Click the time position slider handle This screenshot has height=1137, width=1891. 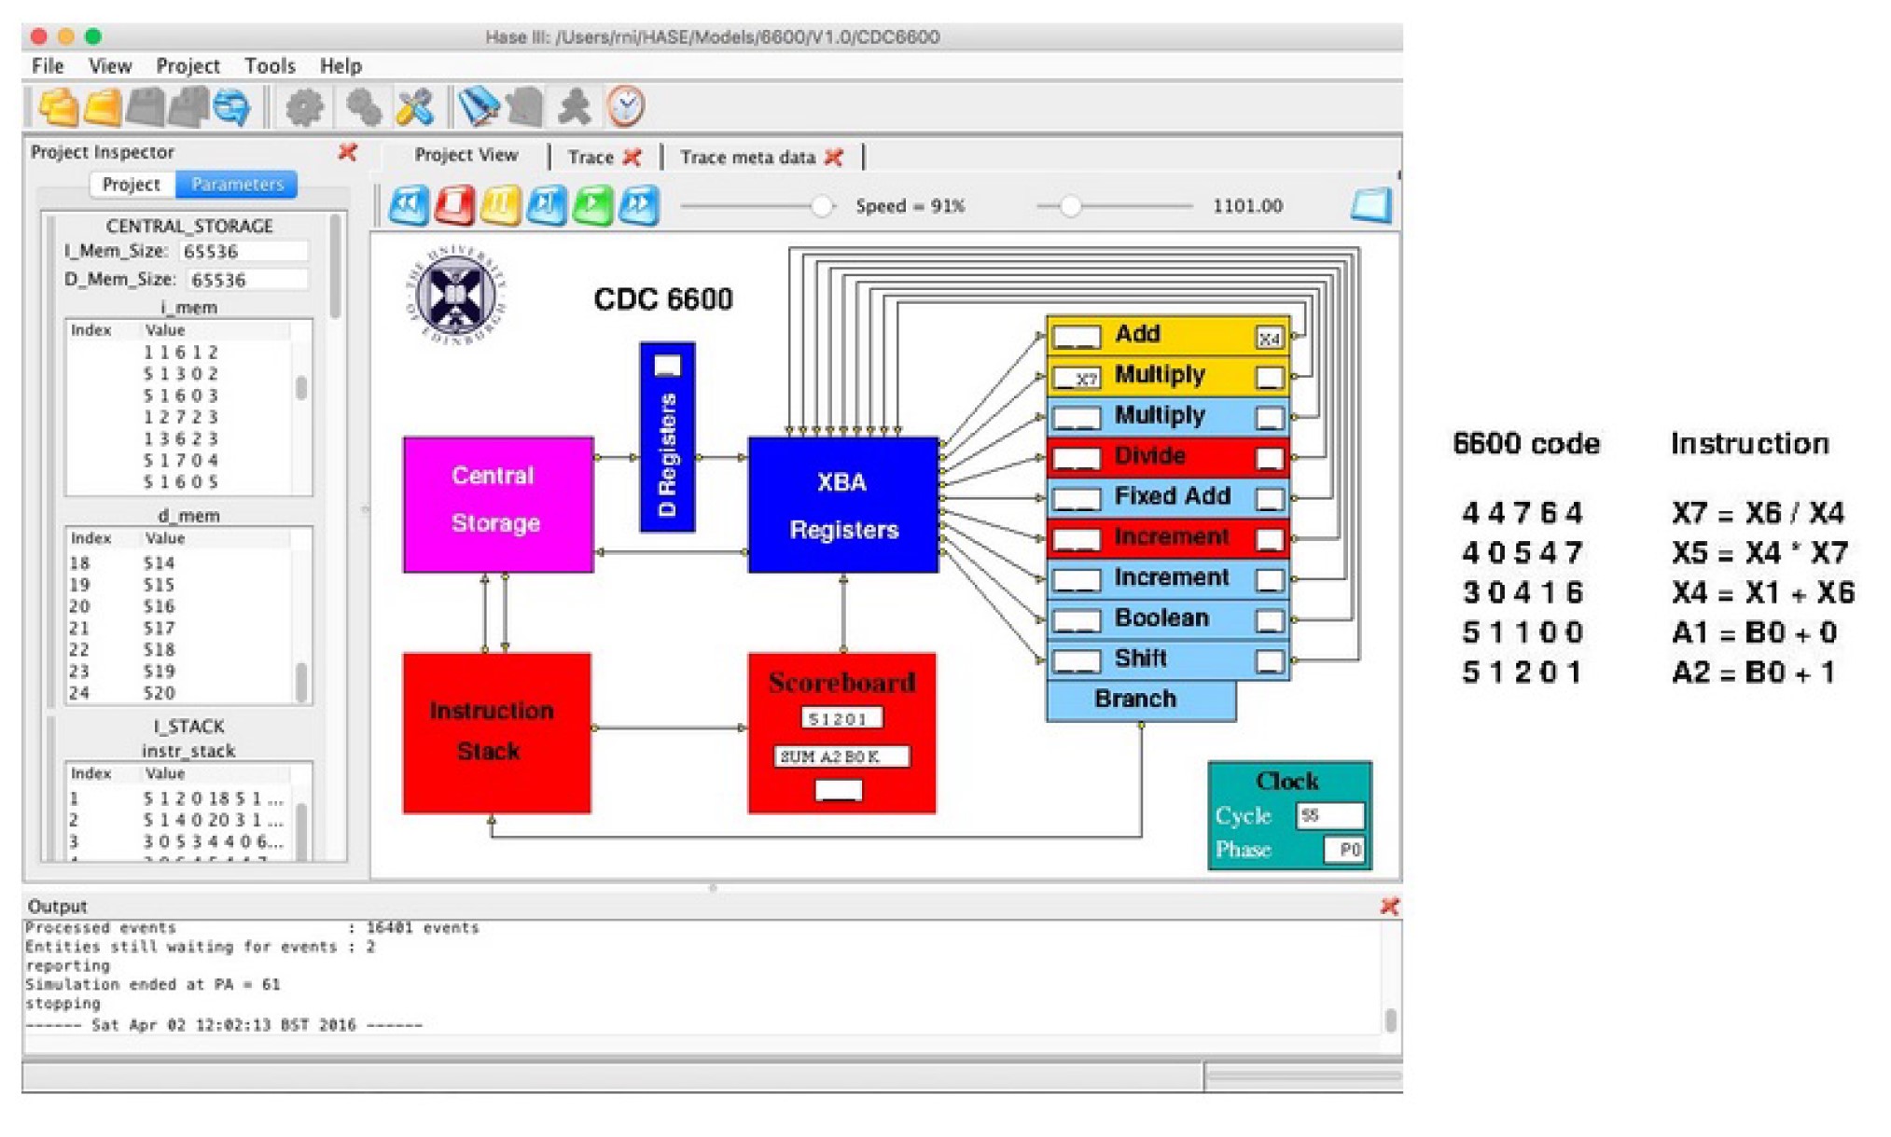tap(1071, 206)
